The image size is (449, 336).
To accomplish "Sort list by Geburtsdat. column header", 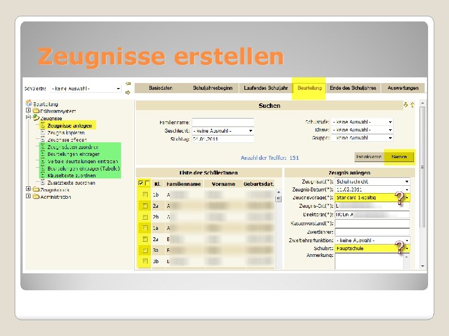I will (259, 184).
